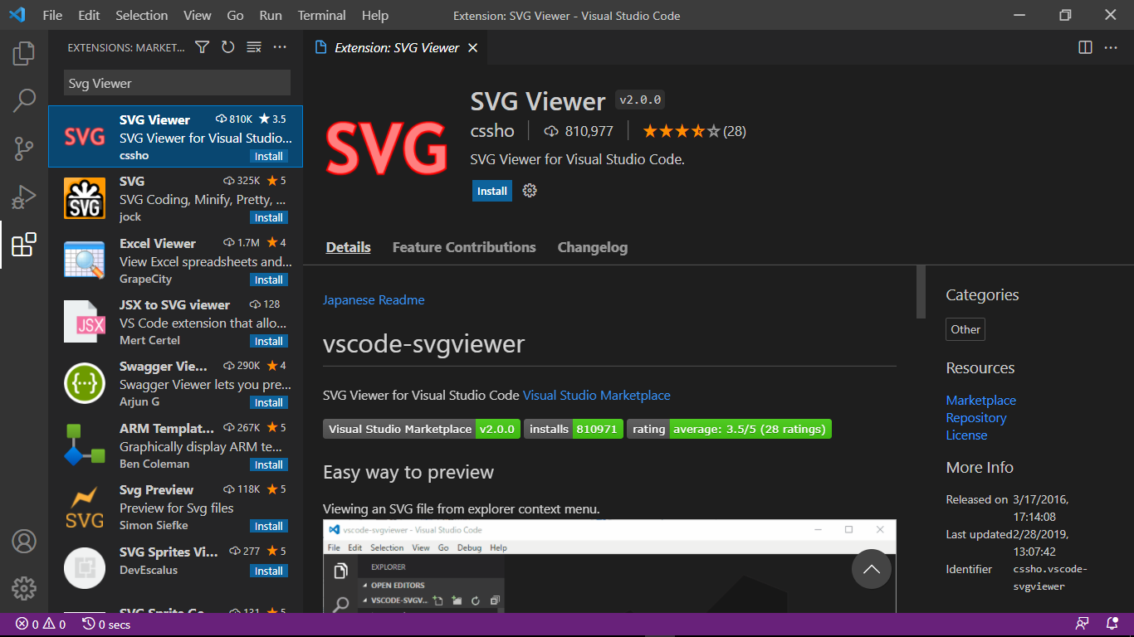Click the cssho publisher name
The height and width of the screenshot is (637, 1134).
[x=493, y=131]
